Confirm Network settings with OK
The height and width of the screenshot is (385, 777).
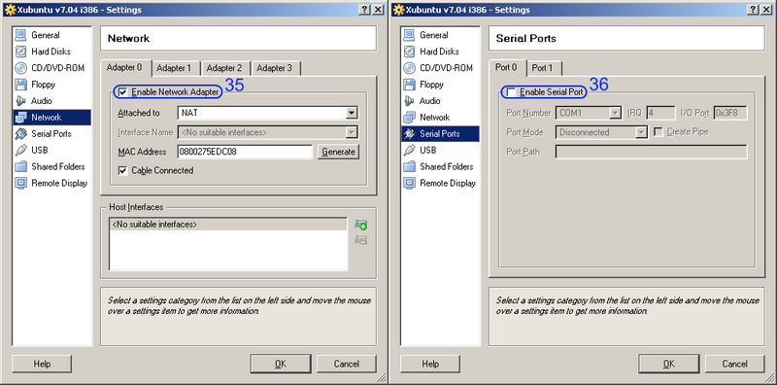tap(281, 365)
